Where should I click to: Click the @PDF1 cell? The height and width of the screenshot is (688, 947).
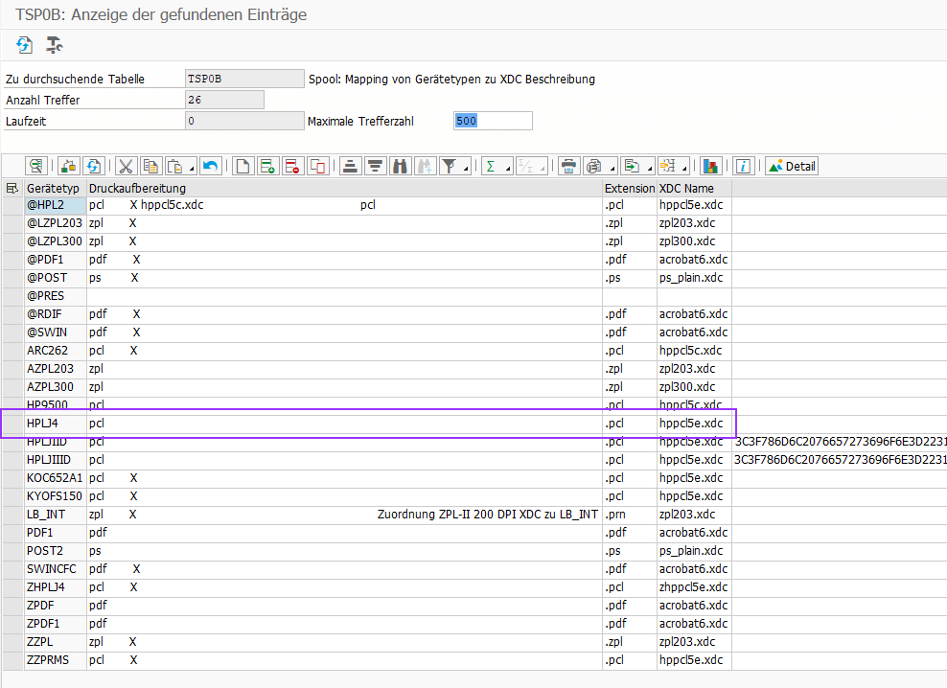point(56,259)
